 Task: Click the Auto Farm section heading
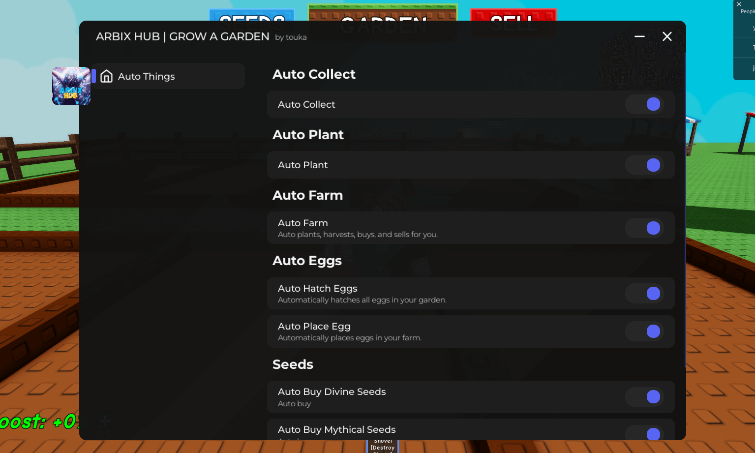[x=307, y=195]
